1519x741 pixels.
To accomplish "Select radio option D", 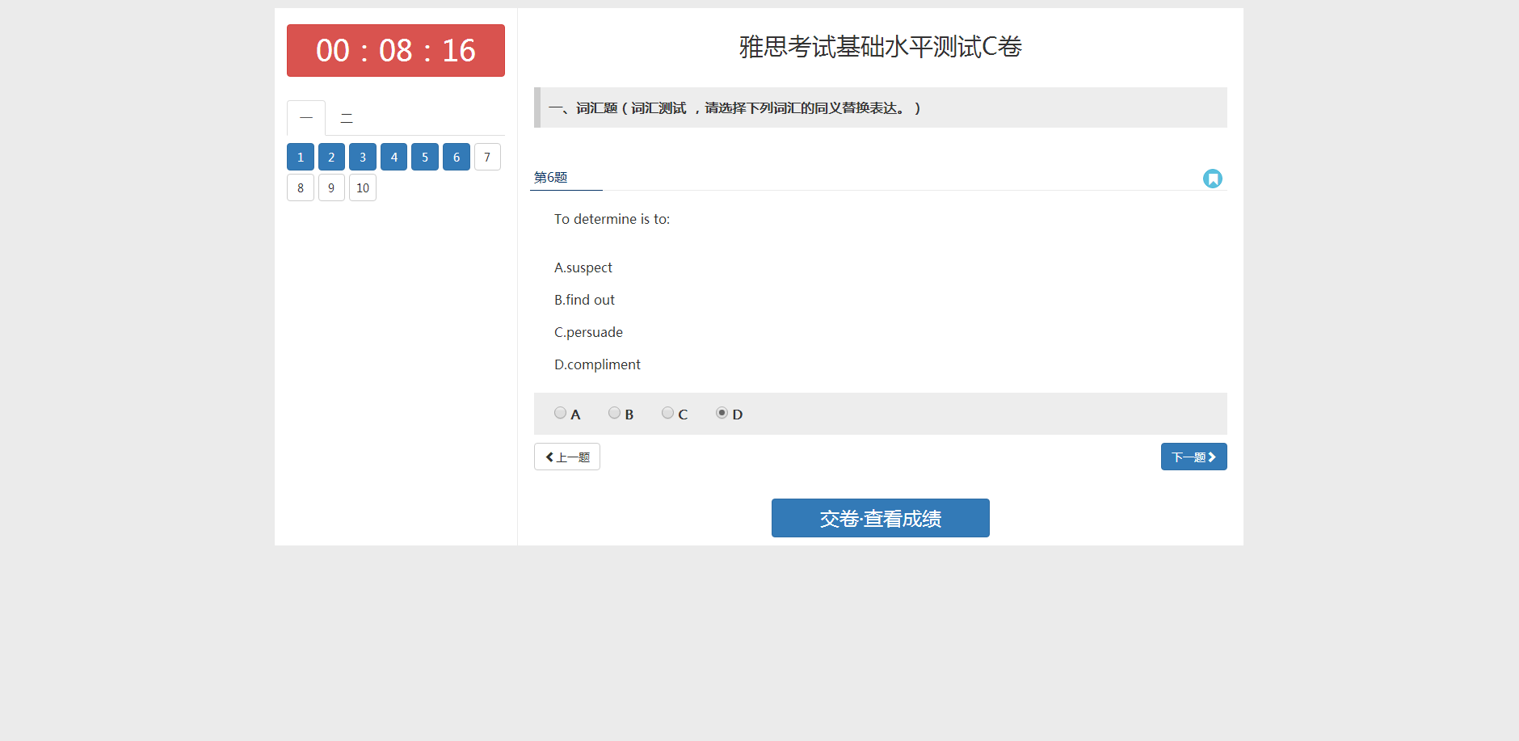I will 722,413.
